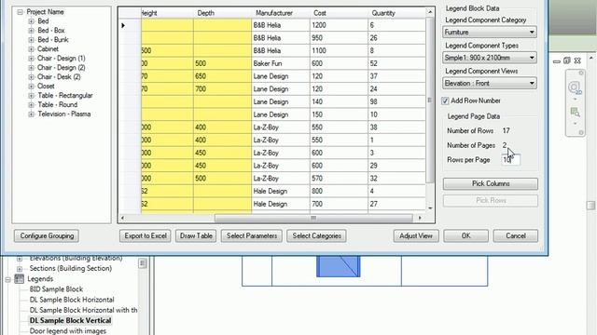Expand Table - Rectangular node
The image size is (597, 335).
point(31,96)
